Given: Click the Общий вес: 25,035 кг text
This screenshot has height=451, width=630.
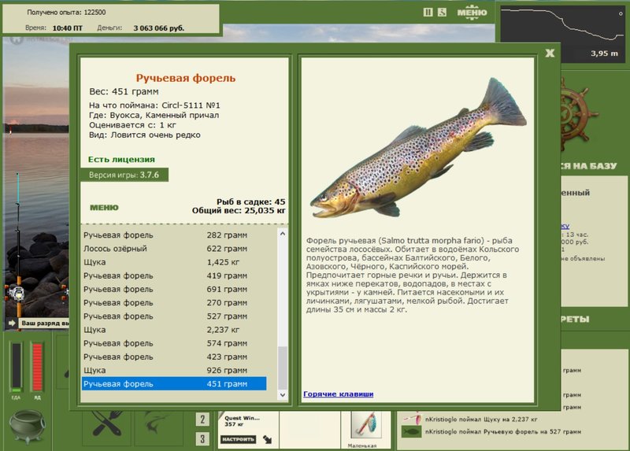Looking at the screenshot, I should 239,210.
